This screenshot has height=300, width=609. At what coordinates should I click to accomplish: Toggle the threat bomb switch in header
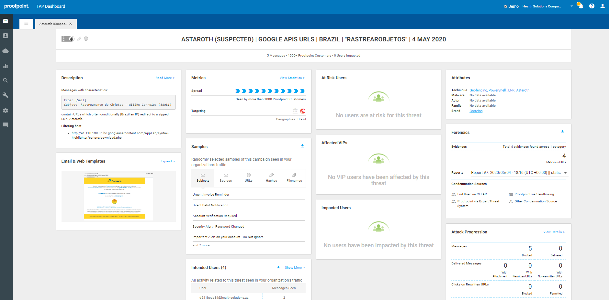[68, 39]
